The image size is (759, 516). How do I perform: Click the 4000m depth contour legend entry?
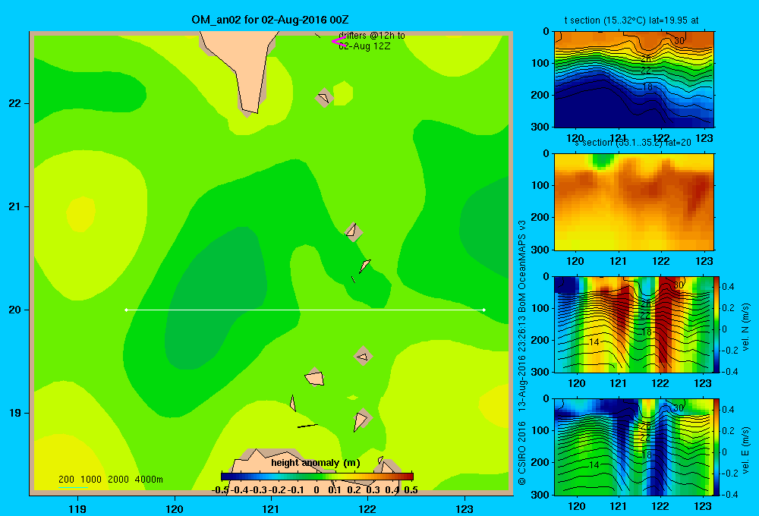(149, 480)
